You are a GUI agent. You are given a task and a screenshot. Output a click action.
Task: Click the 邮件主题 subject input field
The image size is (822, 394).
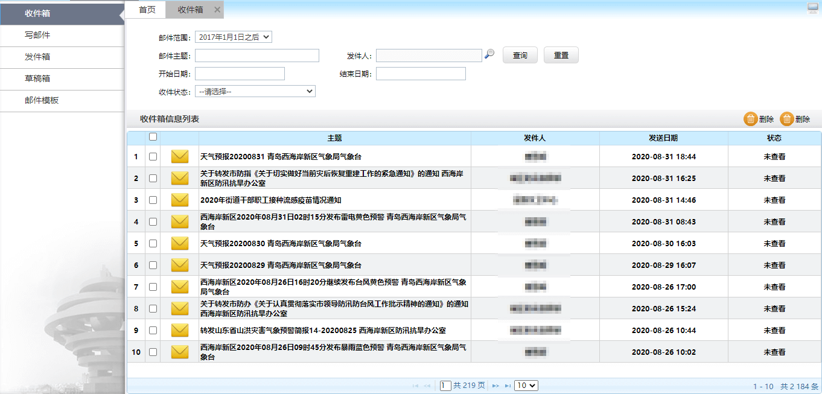[256, 56]
